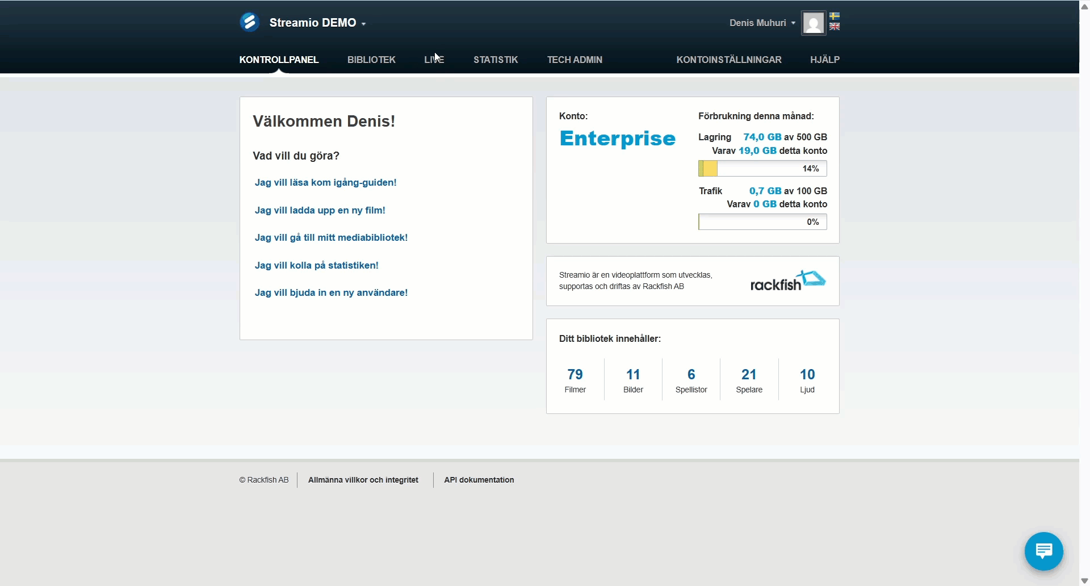Open the 21 Spelare library count
The image size is (1090, 586).
pos(749,380)
